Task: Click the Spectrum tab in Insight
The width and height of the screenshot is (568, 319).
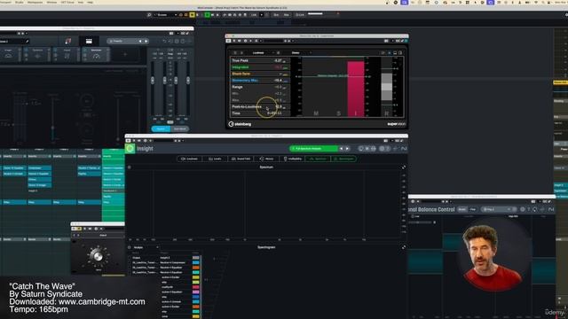Action: point(318,159)
